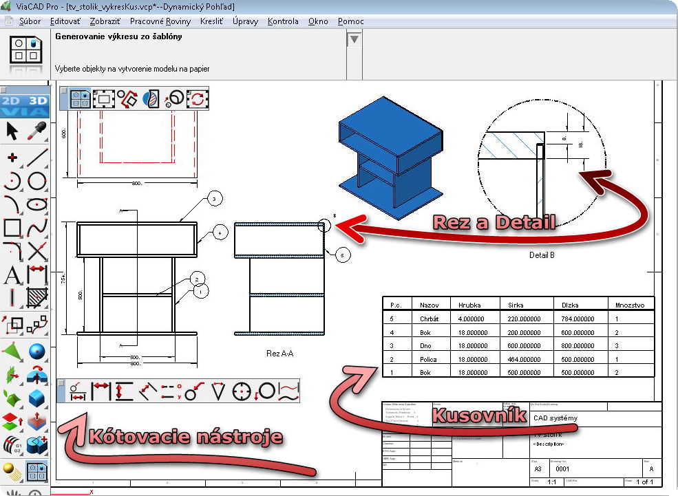The image size is (678, 496).
Task: Select the diameter dimension circle tool
Action: [266, 391]
